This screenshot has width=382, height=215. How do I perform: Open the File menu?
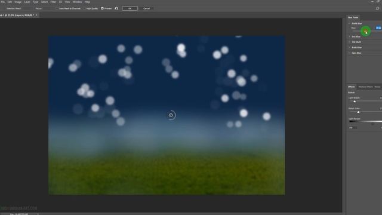click(x=3, y=2)
